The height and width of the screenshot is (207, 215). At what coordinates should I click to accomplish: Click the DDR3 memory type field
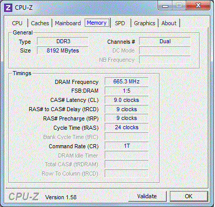(63, 41)
